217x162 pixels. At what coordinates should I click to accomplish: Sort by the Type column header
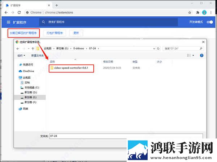click(135, 62)
